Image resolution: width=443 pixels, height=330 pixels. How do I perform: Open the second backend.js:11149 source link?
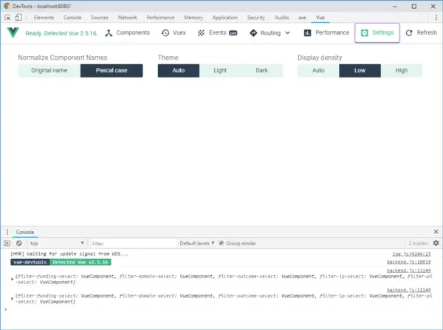[x=409, y=290]
